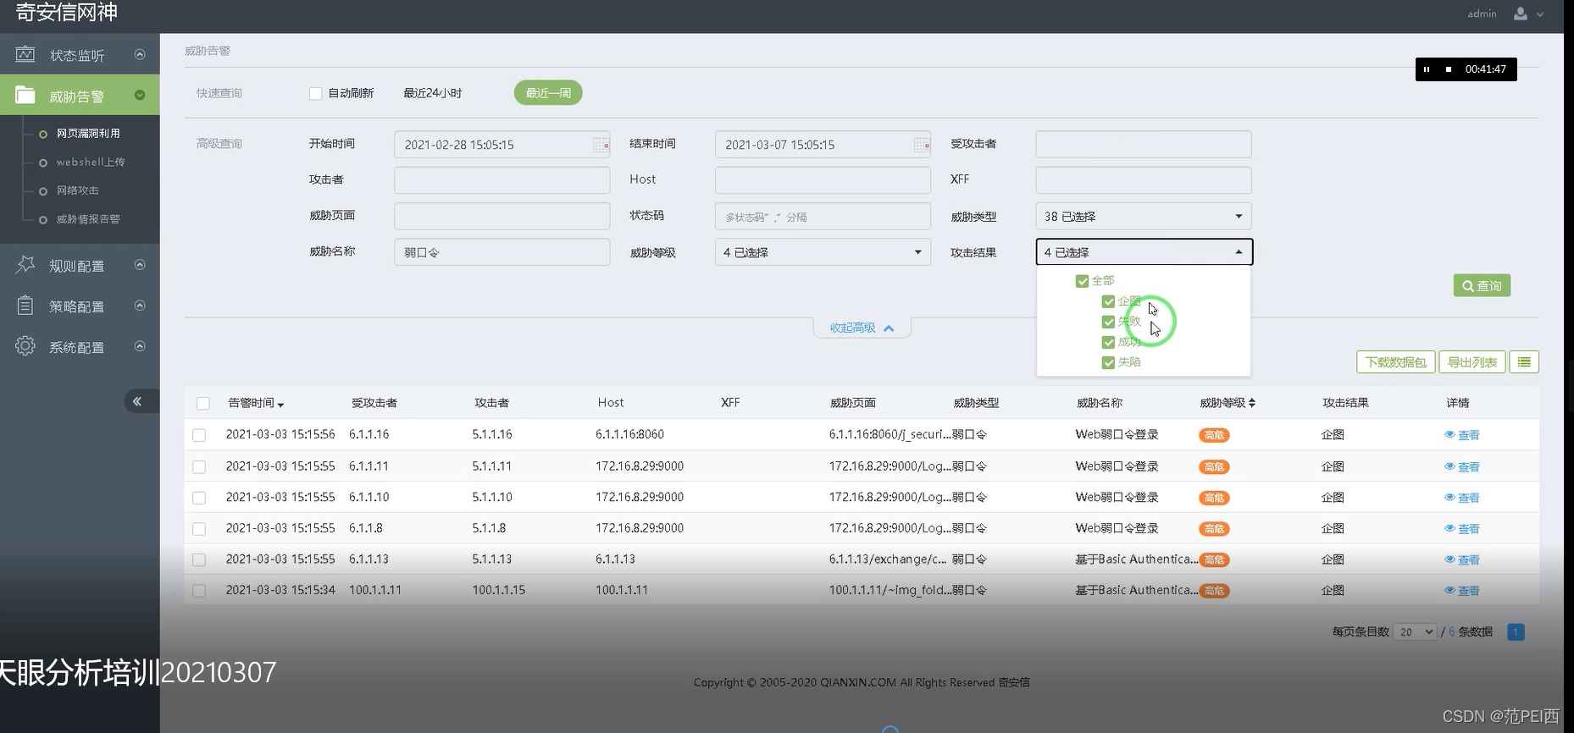View details of alert from 6.1.1.8
1574x733 pixels.
tap(1462, 529)
